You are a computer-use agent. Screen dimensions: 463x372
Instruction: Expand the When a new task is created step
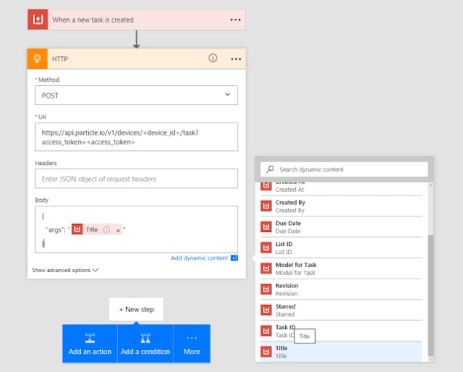pos(136,20)
